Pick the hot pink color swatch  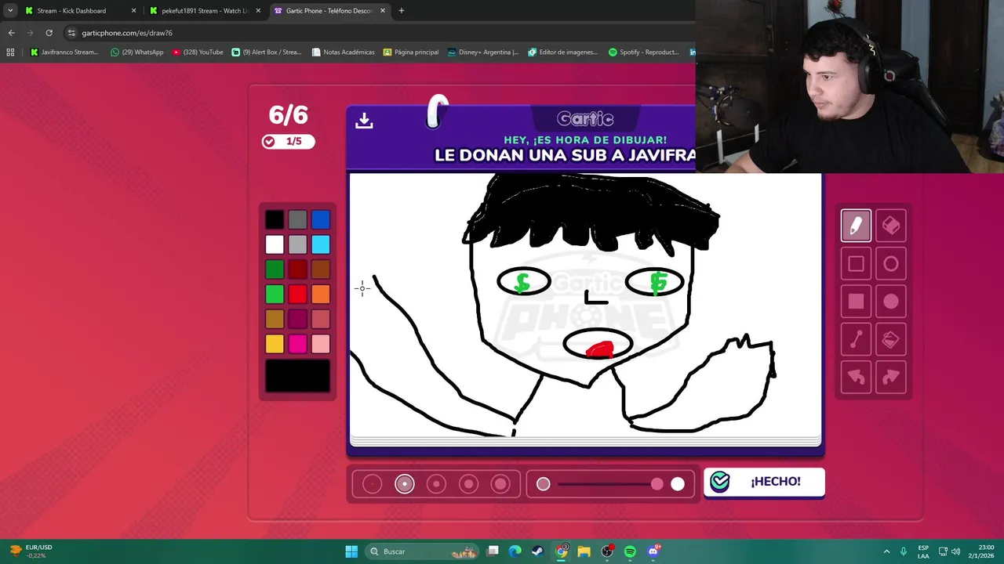pos(297,343)
